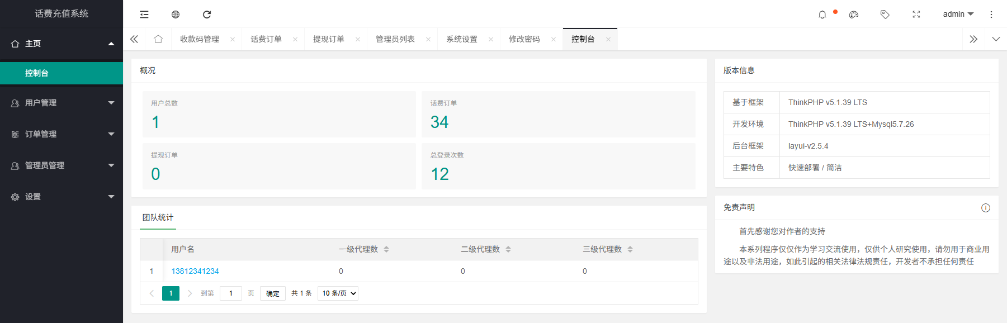Expand the 设置 sidebar menu
This screenshot has width=1007, height=323.
coord(62,197)
